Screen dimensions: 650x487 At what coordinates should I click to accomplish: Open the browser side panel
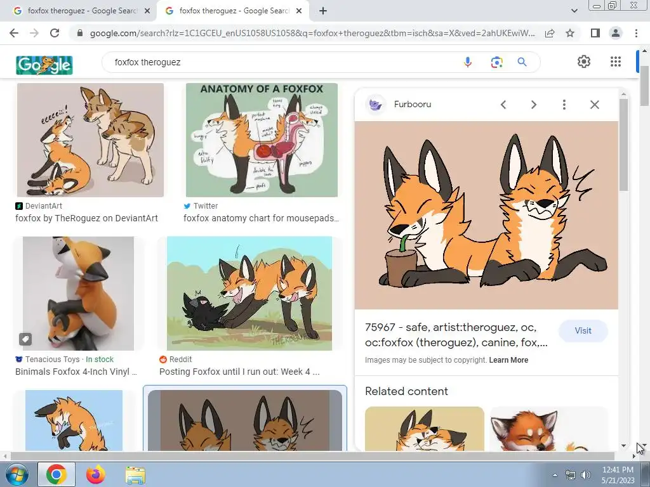point(595,33)
